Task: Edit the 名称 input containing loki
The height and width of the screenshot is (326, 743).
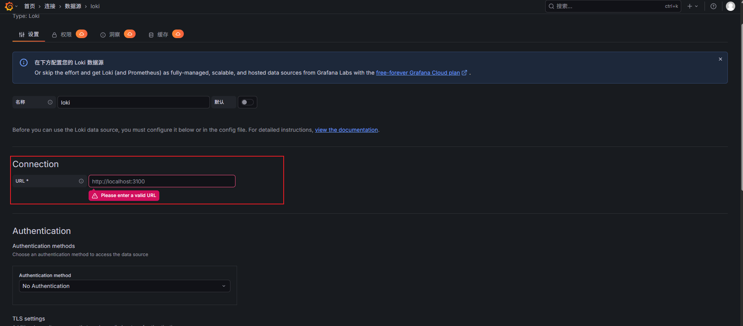Action: pyautogui.click(x=134, y=102)
